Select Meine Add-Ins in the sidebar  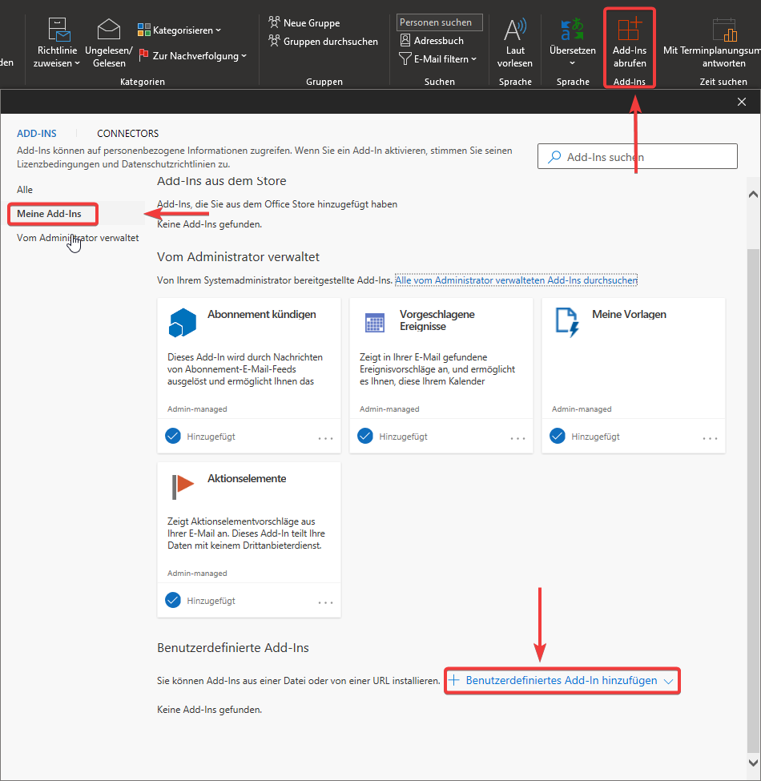click(48, 214)
